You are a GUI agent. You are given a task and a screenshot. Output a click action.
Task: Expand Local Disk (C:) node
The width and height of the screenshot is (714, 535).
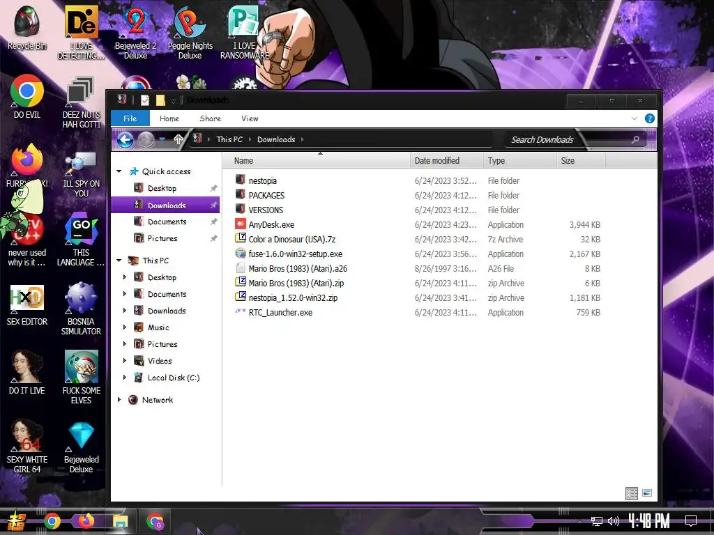click(x=125, y=378)
